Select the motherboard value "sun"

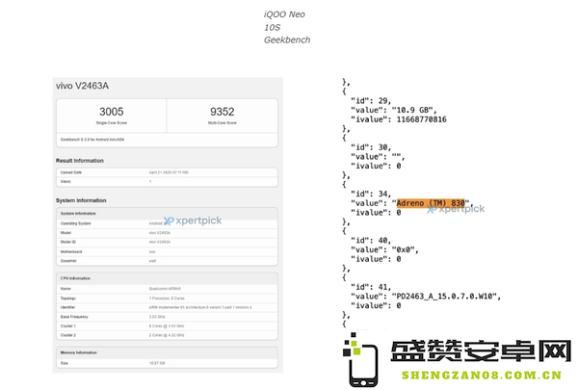click(152, 251)
